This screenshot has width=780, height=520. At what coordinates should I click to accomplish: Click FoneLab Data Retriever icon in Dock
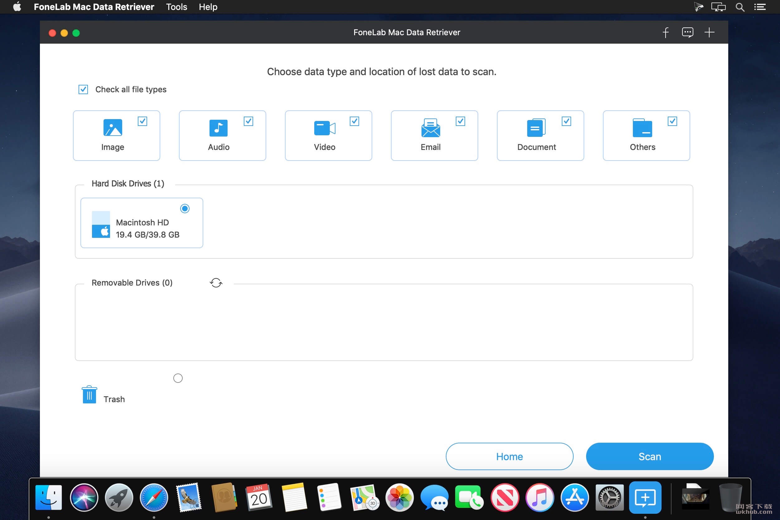645,498
